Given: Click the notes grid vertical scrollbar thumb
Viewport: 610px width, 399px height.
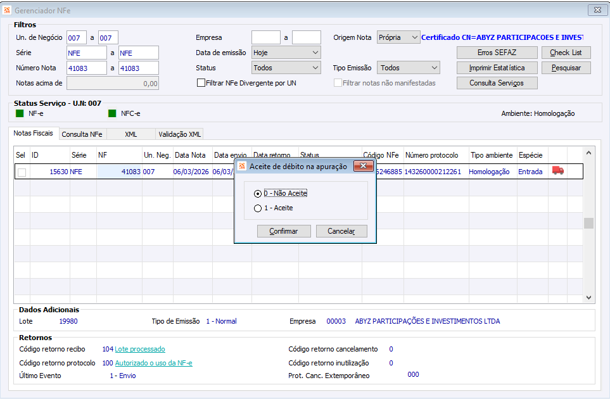Looking at the screenshot, I should [x=588, y=223].
